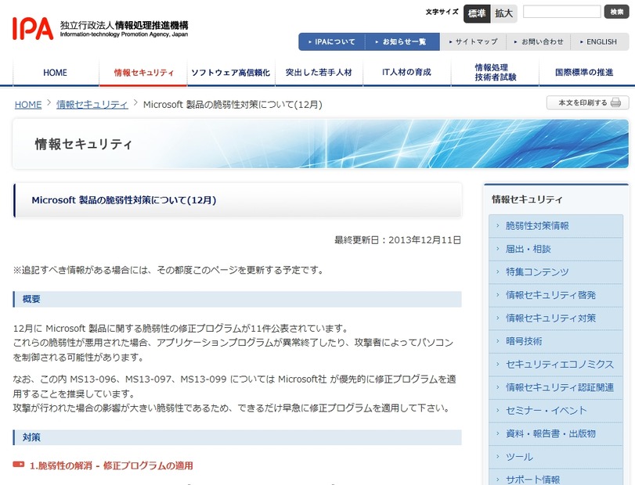Click 本文を印刷する button
This screenshot has width=635, height=485.
coord(587,102)
